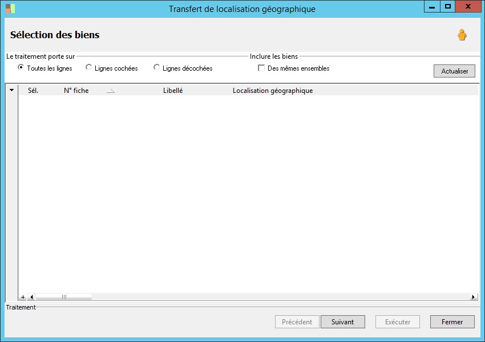This screenshot has height=342, width=485.
Task: Maximize the Transfert de localisation window
Action: tap(447, 6)
